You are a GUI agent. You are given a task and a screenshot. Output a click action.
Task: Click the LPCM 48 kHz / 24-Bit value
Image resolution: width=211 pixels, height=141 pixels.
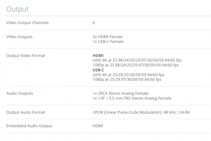[x=141, y=112]
